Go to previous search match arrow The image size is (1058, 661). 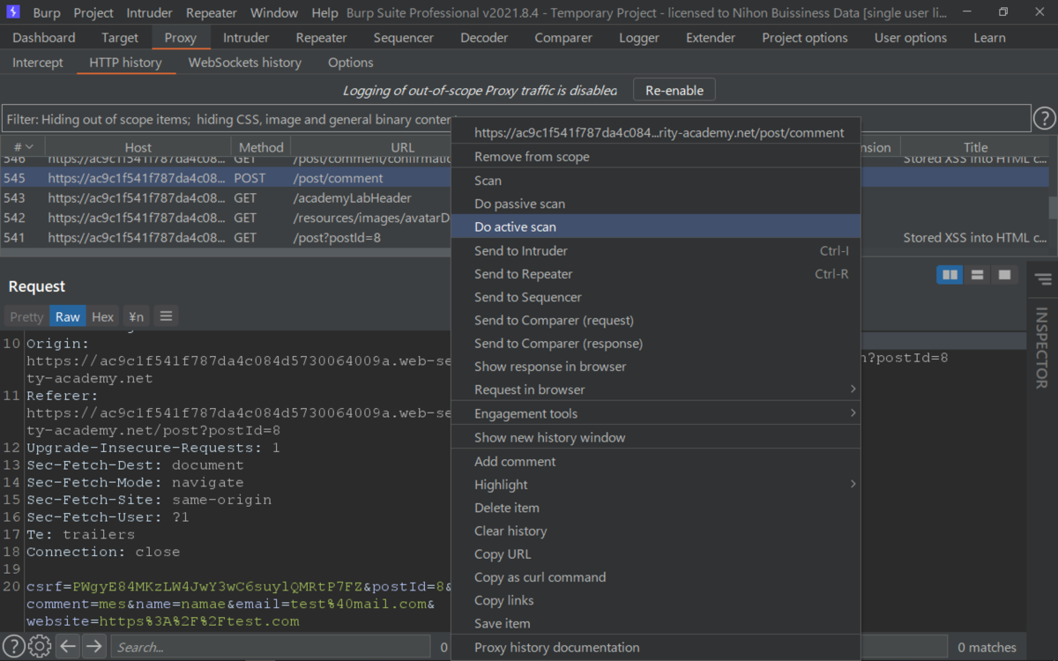(68, 647)
